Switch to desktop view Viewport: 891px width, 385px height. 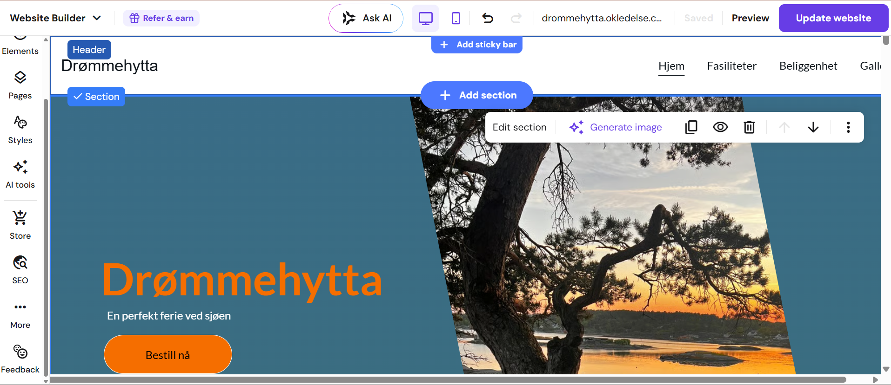[425, 18]
